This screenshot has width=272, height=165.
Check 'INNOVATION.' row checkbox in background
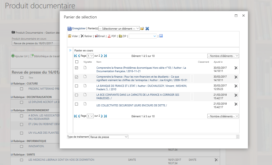click(x=22, y=146)
